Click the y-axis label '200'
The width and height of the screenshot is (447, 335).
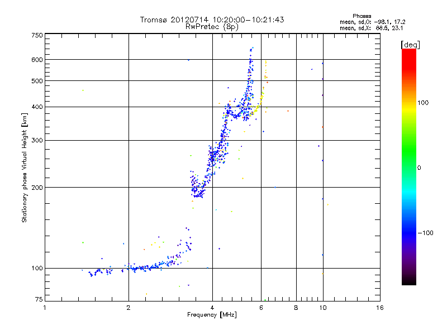pos(37,188)
